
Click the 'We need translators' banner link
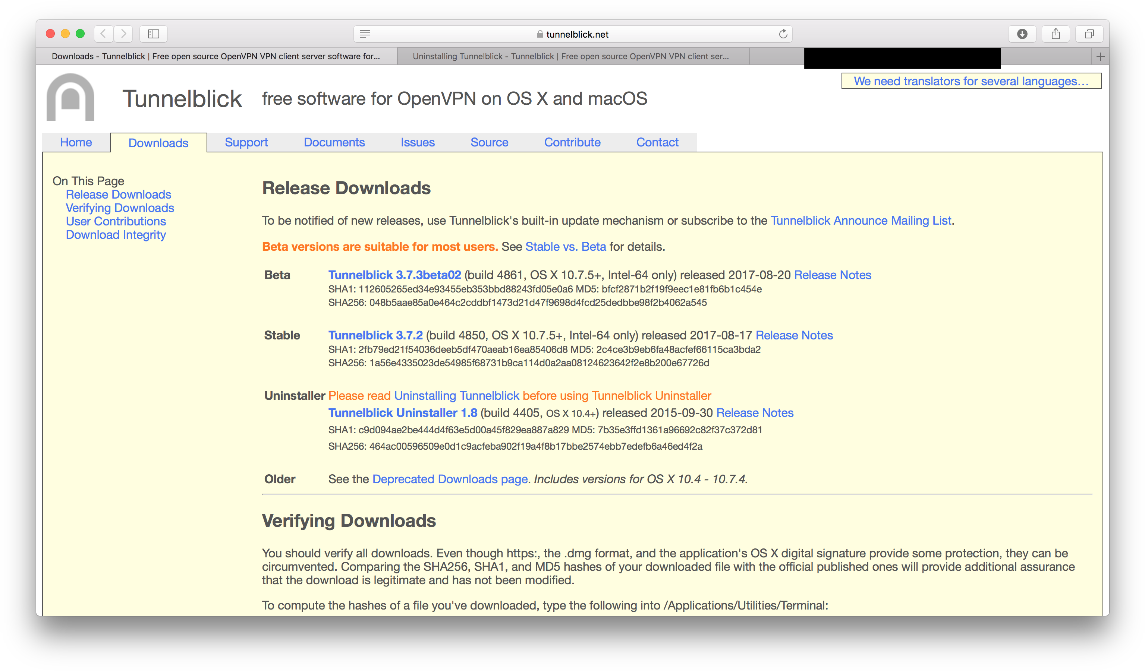(971, 81)
